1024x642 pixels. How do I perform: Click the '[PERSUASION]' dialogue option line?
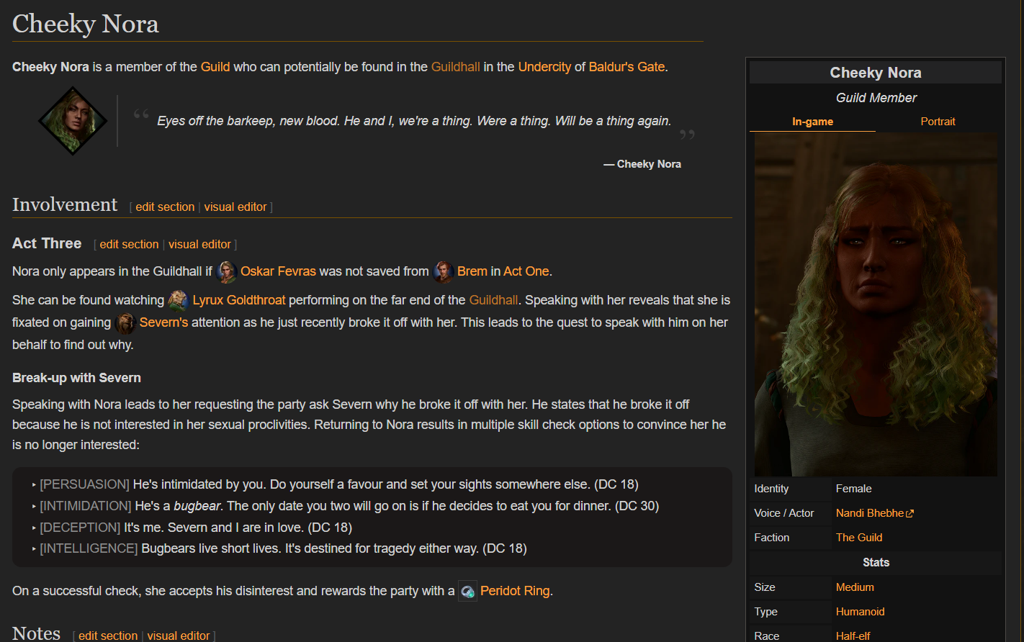pos(339,484)
